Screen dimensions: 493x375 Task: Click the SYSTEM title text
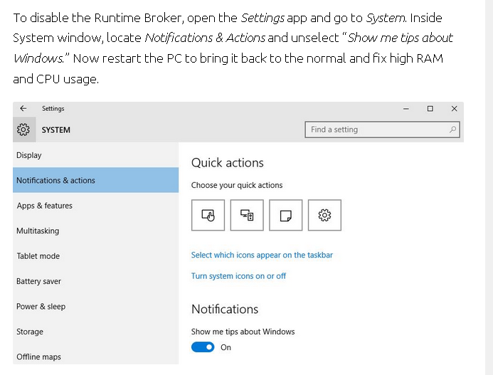coord(56,130)
